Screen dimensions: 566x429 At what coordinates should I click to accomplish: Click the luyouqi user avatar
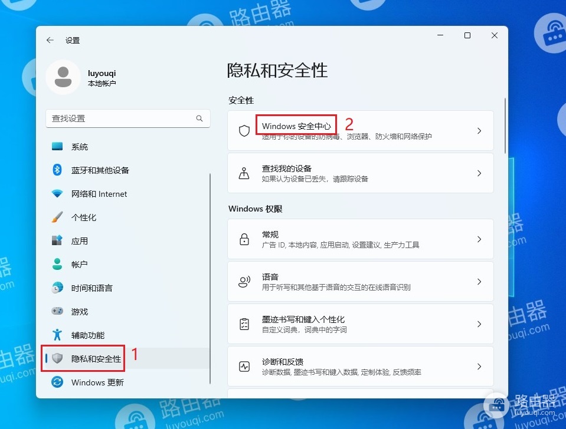63,77
